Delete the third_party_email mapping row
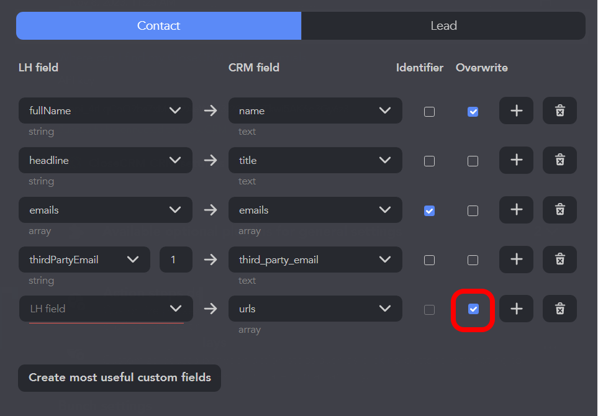Viewport: 598px width, 416px height. click(559, 260)
